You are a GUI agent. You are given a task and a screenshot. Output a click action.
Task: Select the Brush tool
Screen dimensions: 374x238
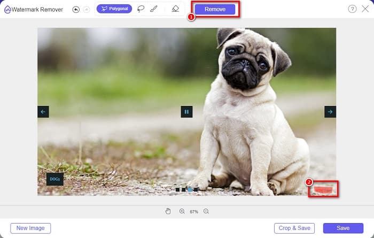(154, 9)
